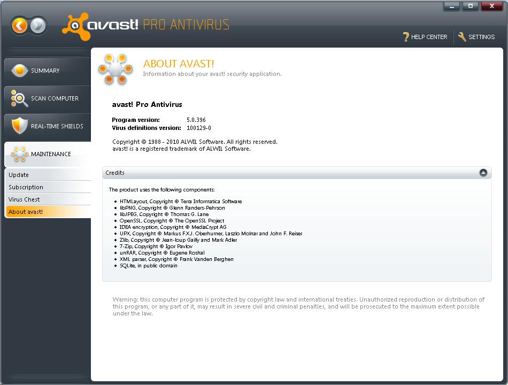Close the avast! window
The width and height of the screenshot is (508, 385).
tap(492, 6)
